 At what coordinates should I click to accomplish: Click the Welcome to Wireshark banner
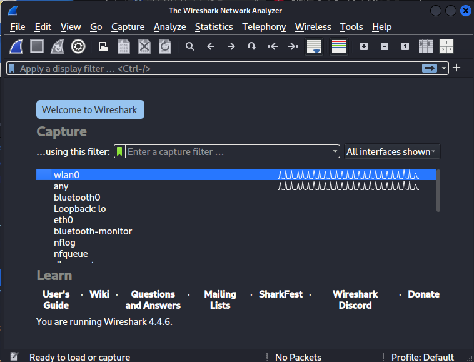tap(90, 109)
